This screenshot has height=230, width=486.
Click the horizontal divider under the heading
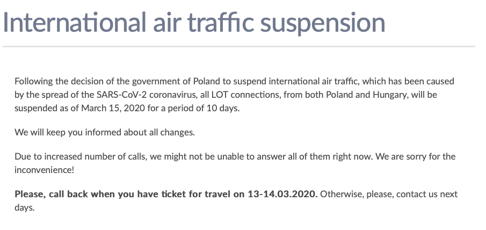pyautogui.click(x=238, y=47)
